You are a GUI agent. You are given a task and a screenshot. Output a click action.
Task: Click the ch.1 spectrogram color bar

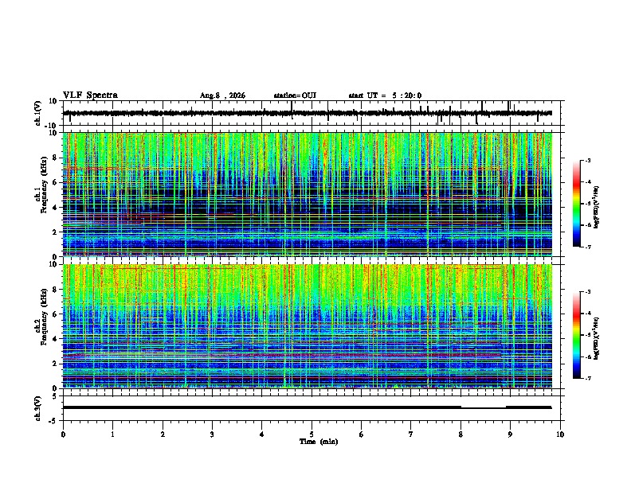click(576, 204)
